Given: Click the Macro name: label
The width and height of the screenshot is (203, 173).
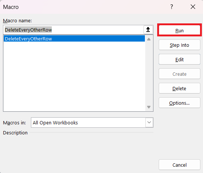Looking at the screenshot, I should tap(18, 21).
